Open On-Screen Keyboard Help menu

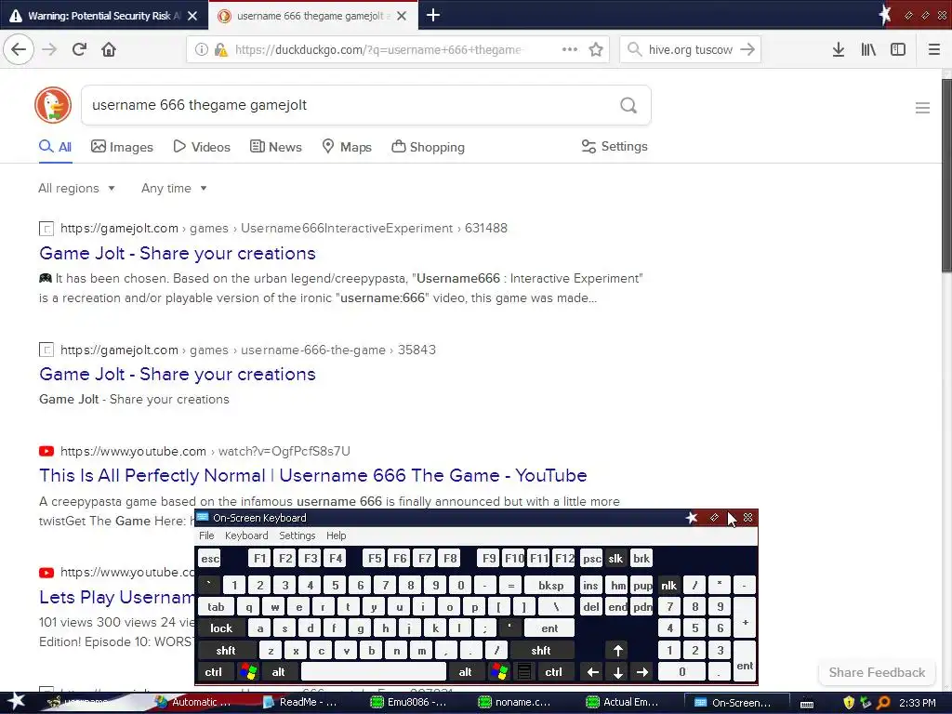tap(336, 535)
